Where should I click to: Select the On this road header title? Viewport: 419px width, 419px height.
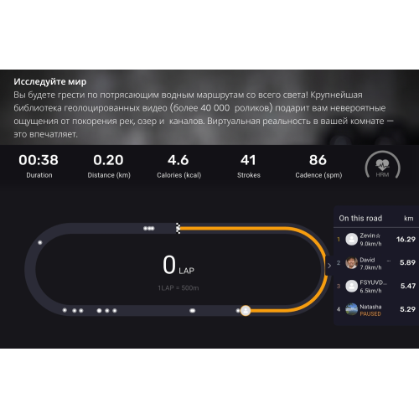360,219
